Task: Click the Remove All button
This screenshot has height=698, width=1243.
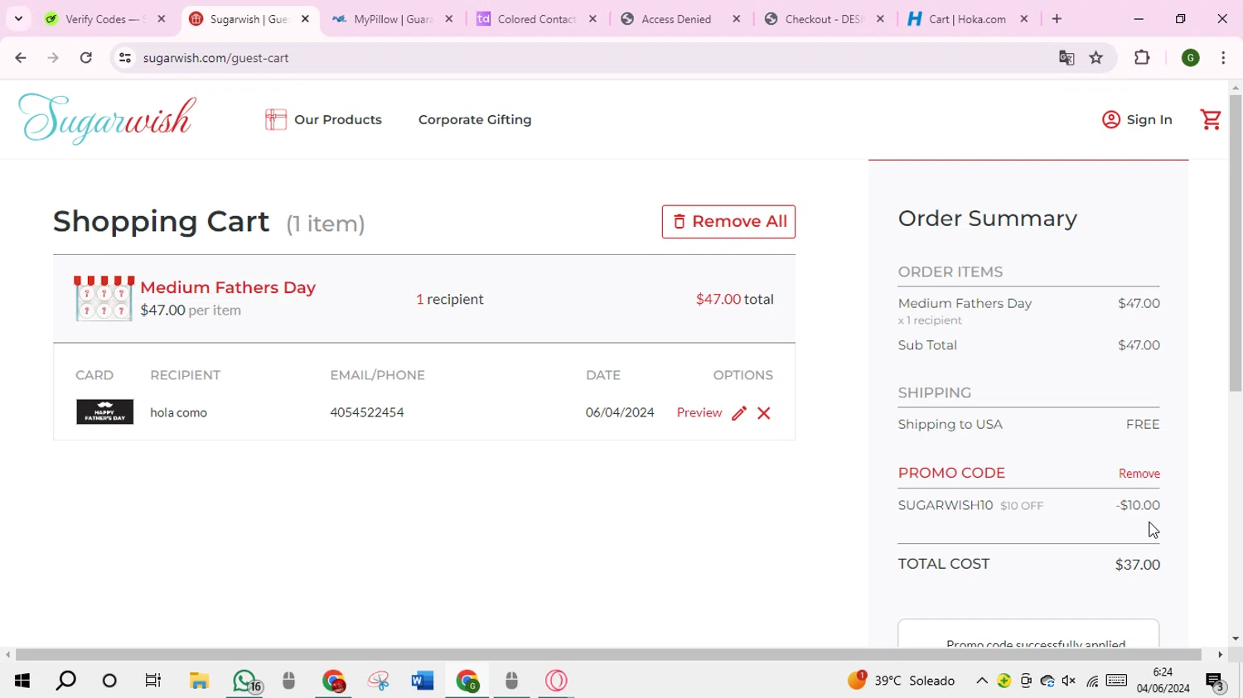Action: pos(728,221)
